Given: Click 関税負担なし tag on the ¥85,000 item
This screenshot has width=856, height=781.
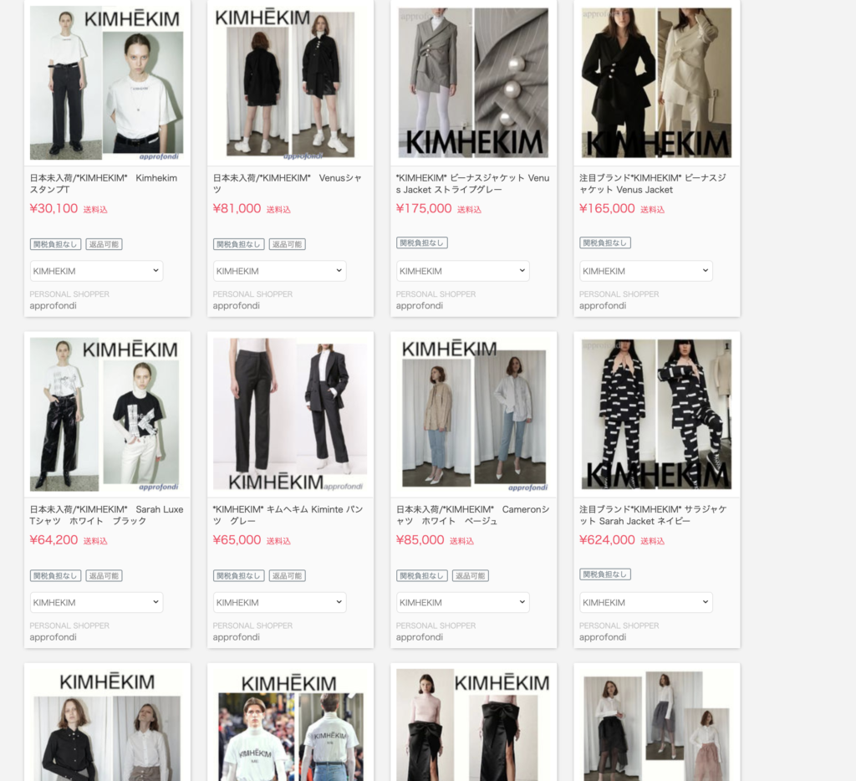Looking at the screenshot, I should (422, 575).
